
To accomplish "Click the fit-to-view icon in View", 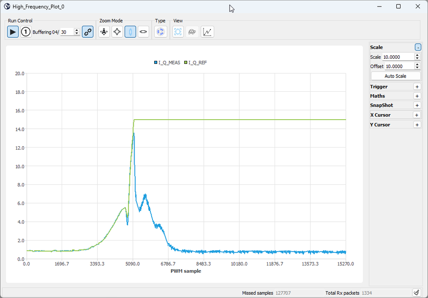I will tap(178, 32).
